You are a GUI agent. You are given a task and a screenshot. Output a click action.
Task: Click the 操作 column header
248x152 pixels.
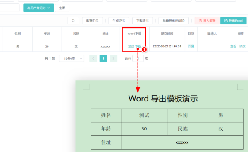(241, 34)
